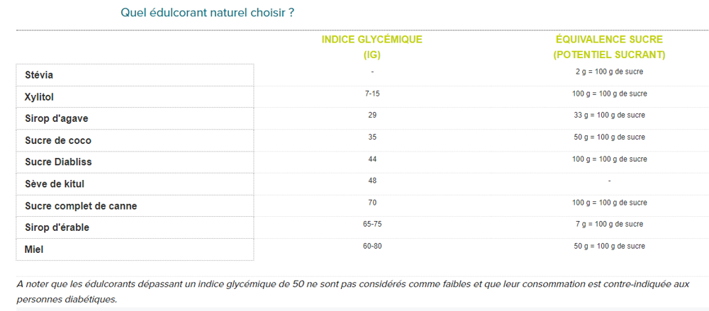Click the glycemic index value 29
This screenshot has height=311, width=709.
click(x=372, y=115)
